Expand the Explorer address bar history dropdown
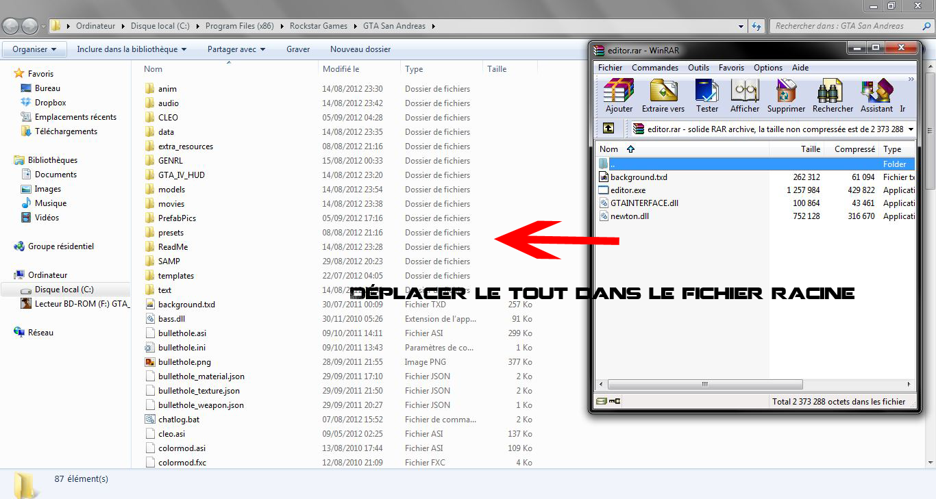Screen dimensions: 936x499 [741, 26]
